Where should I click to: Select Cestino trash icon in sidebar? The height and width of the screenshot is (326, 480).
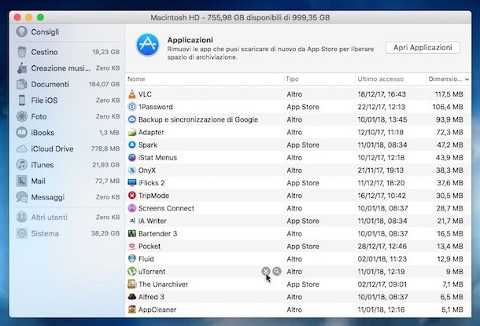tap(22, 52)
